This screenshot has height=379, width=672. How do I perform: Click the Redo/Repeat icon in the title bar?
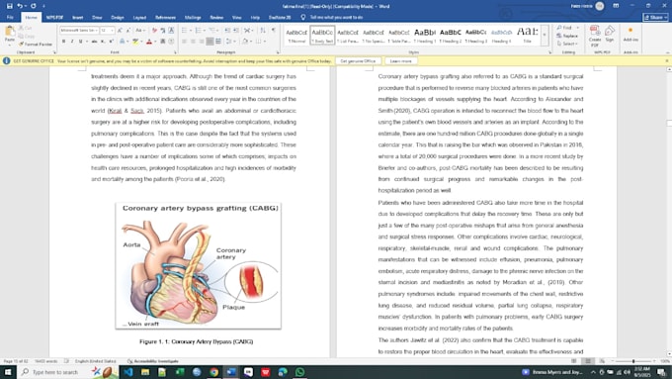click(33, 6)
